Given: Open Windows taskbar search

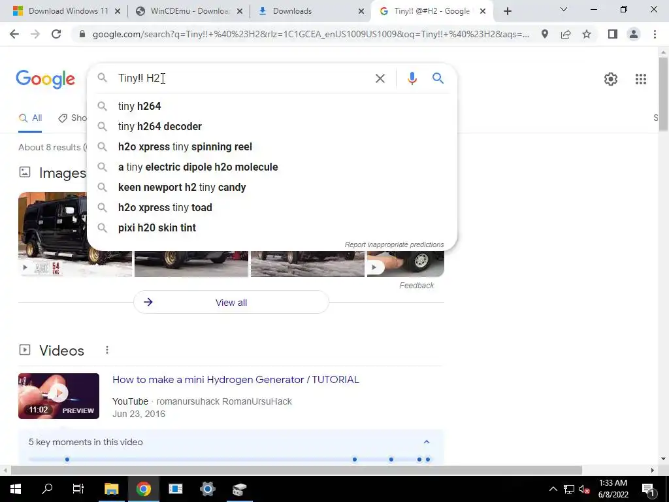Looking at the screenshot, I should (47, 489).
